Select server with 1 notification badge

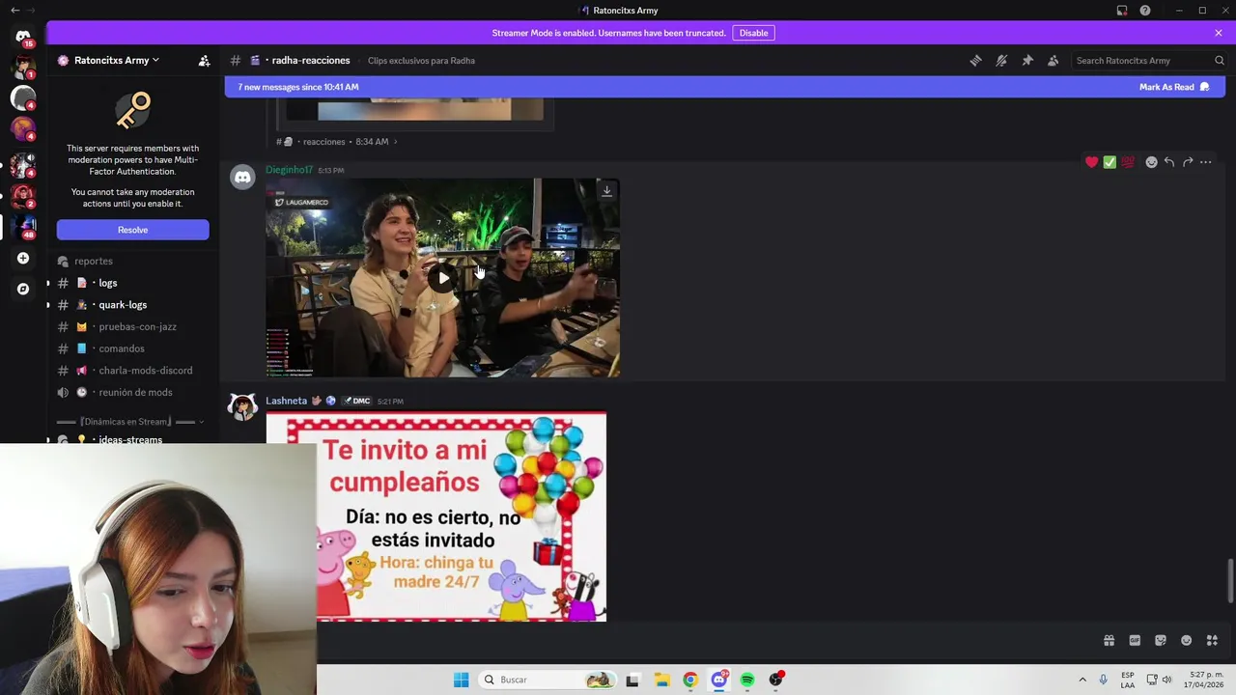[23, 67]
